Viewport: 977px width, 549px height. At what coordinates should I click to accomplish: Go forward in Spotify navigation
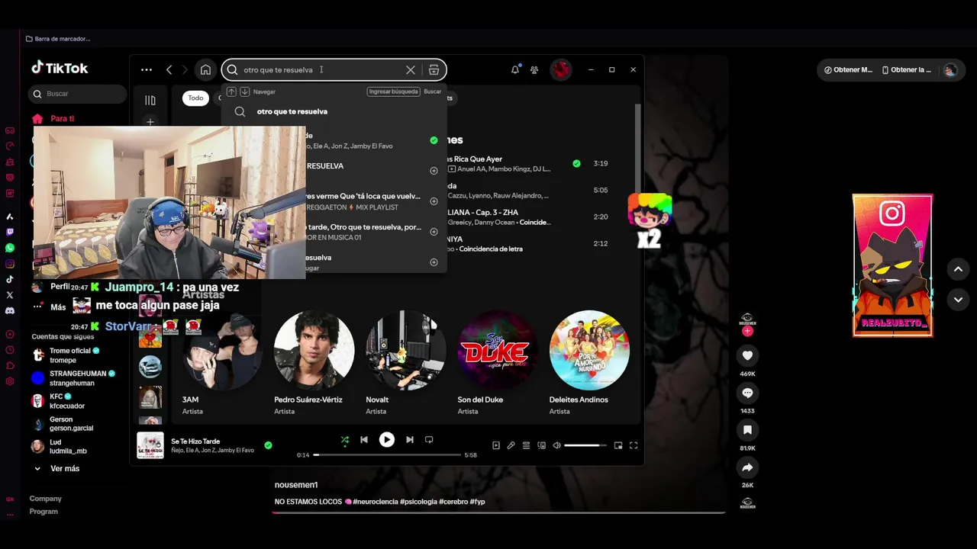(x=185, y=69)
